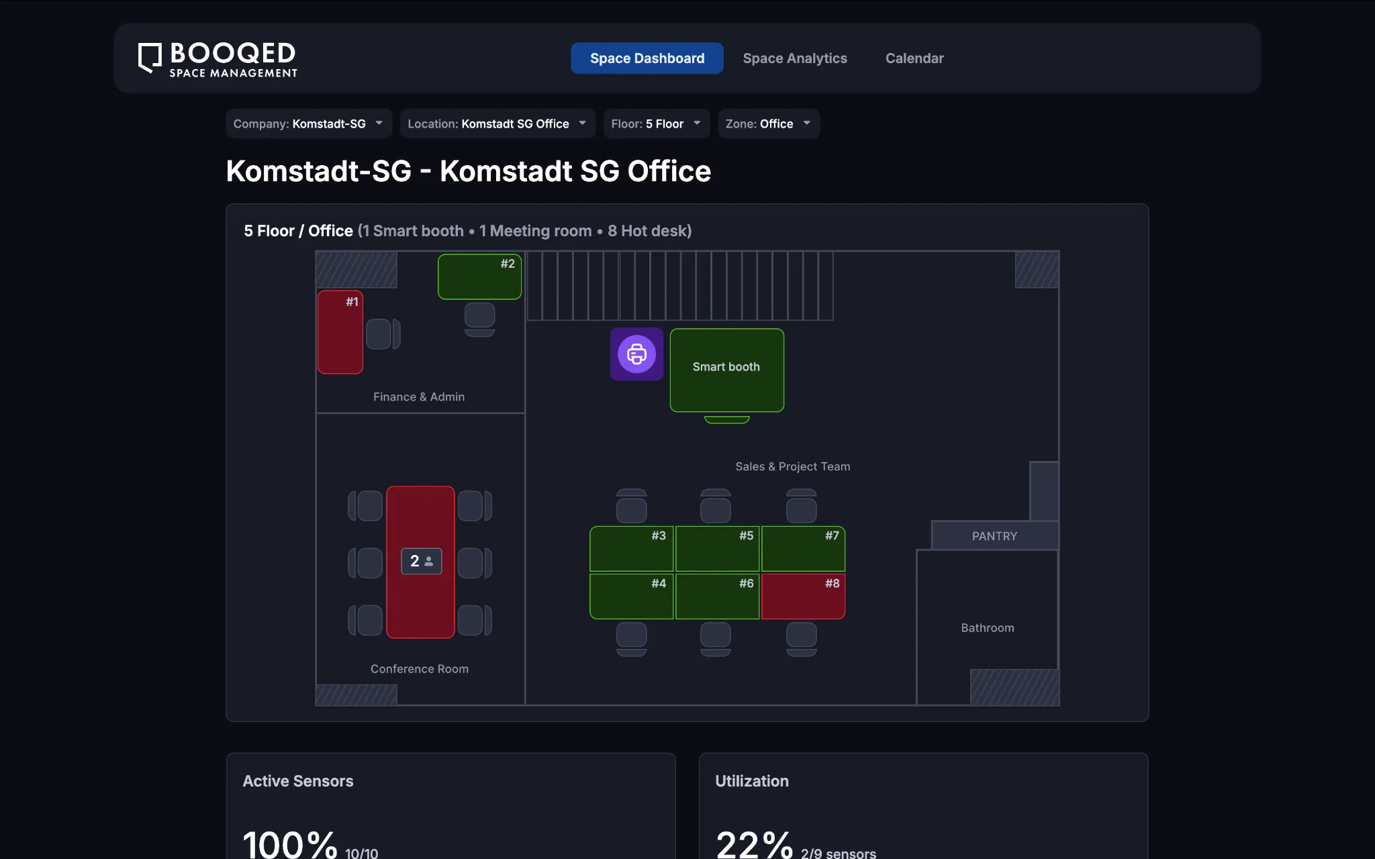Image resolution: width=1375 pixels, height=859 pixels.
Task: Switch to the Space Analytics tab
Action: (x=795, y=58)
